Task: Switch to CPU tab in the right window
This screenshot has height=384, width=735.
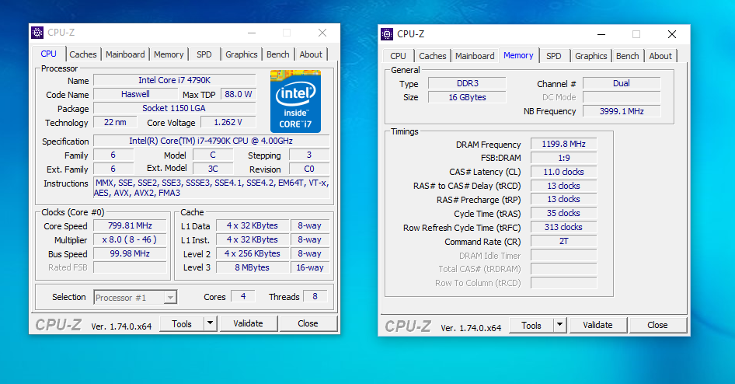Action: pos(398,56)
